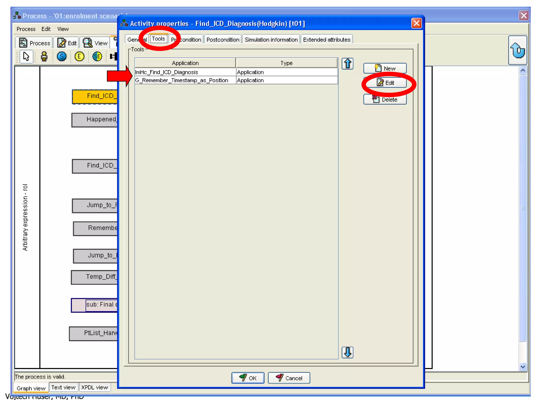Viewport: 534px width, 400px height.
Task: Click the large blue return arrow icon
Action: click(x=517, y=50)
